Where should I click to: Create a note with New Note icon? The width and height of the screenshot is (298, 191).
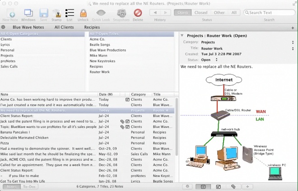click(x=10, y=13)
